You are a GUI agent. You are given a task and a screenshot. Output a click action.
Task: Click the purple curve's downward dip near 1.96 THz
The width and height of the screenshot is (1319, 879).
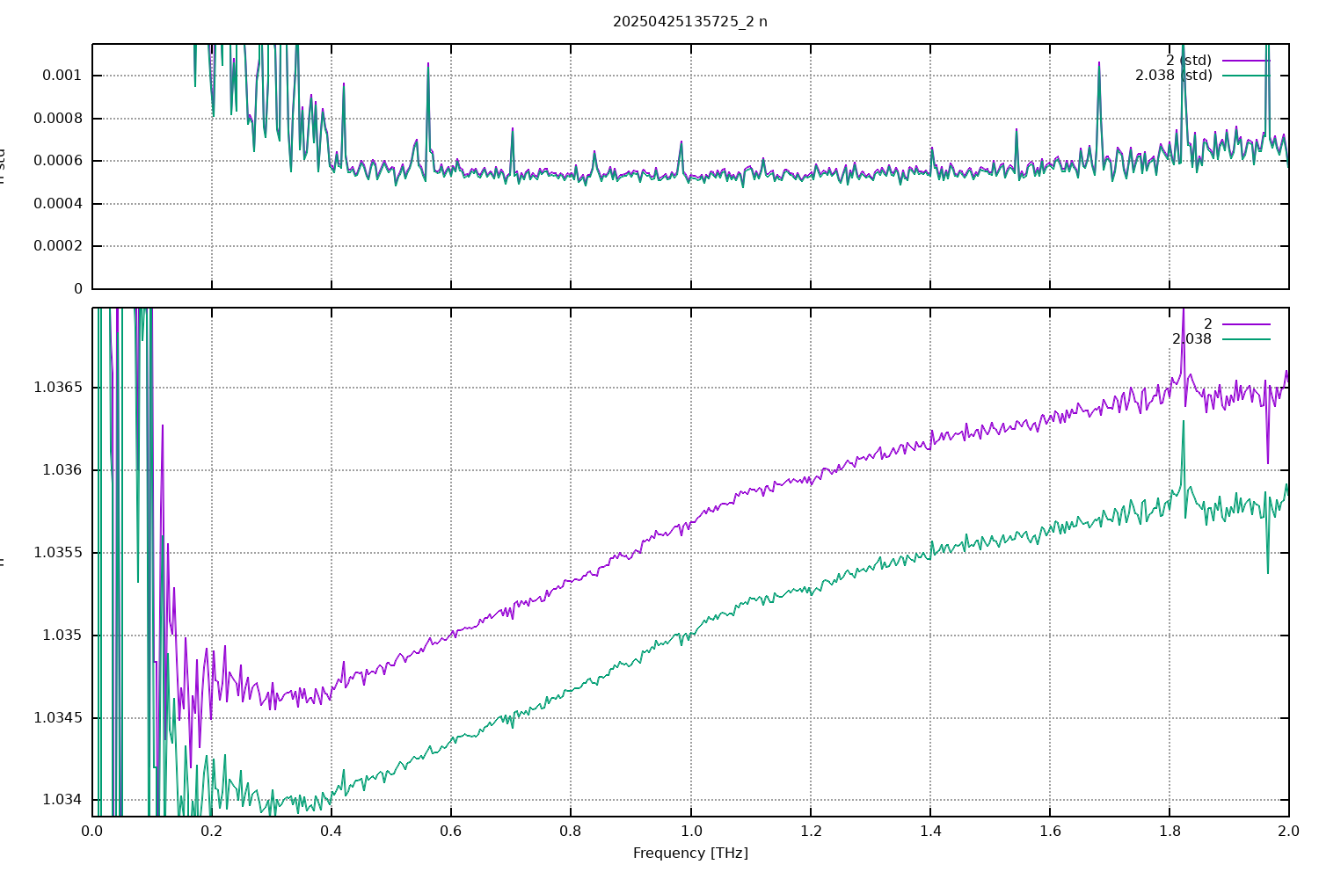(1267, 462)
